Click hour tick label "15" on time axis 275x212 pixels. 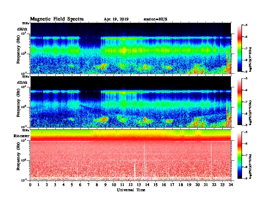156,185
